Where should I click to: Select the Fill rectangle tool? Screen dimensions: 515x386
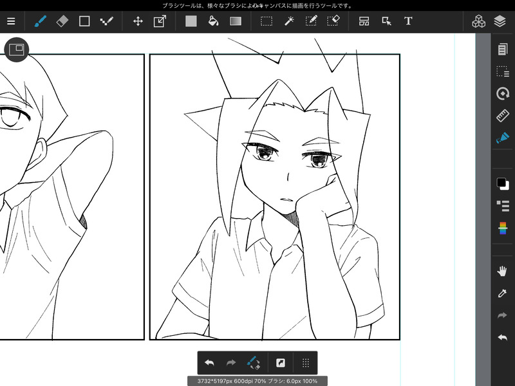191,21
